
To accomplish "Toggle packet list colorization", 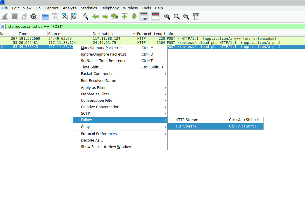I will [x=155, y=17].
